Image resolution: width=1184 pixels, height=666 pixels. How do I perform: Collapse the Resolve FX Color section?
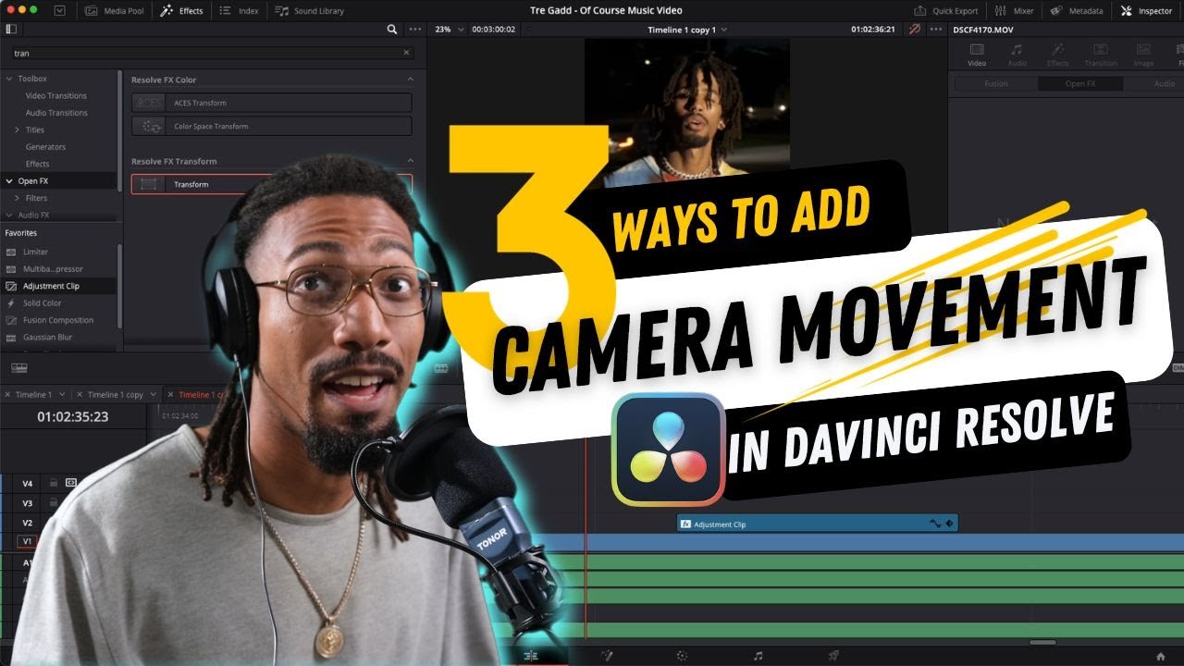coord(410,80)
